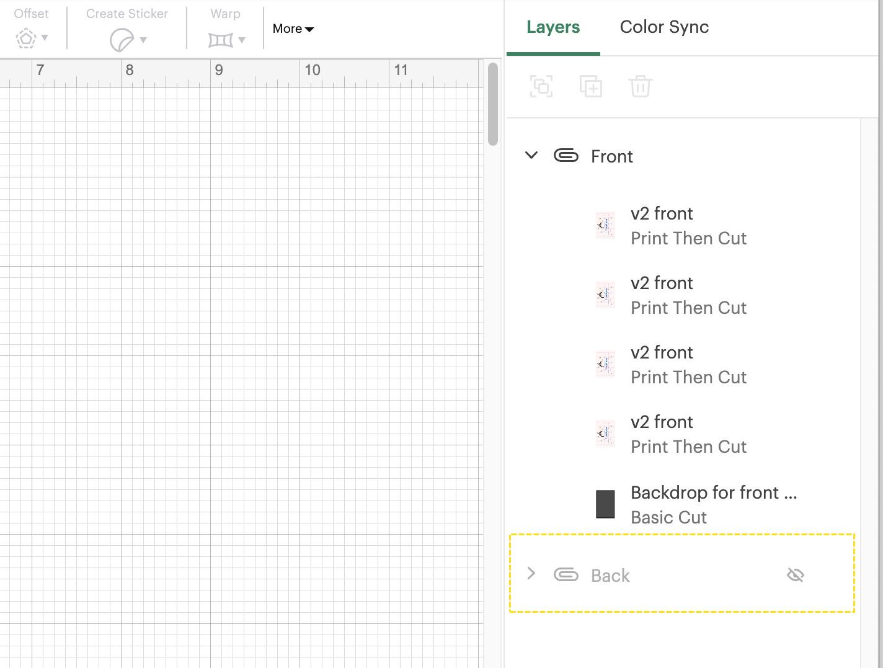
Task: Click the Group layers icon
Action: pos(541,86)
